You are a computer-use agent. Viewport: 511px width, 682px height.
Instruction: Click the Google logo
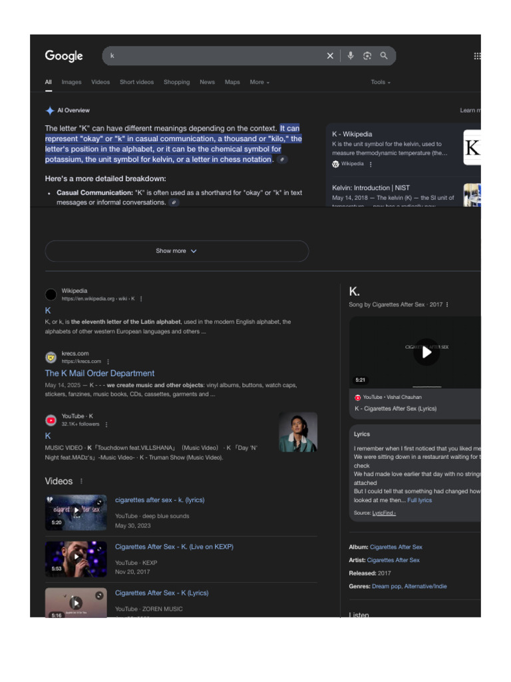(x=64, y=56)
